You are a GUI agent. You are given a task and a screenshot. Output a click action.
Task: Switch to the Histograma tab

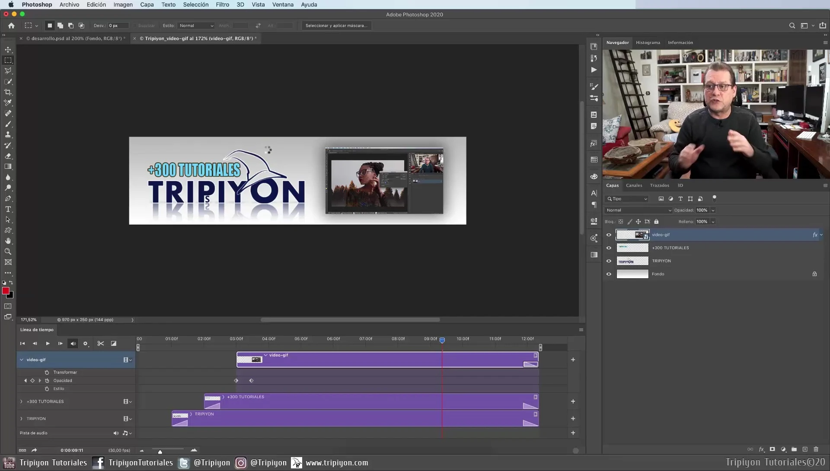(648, 42)
